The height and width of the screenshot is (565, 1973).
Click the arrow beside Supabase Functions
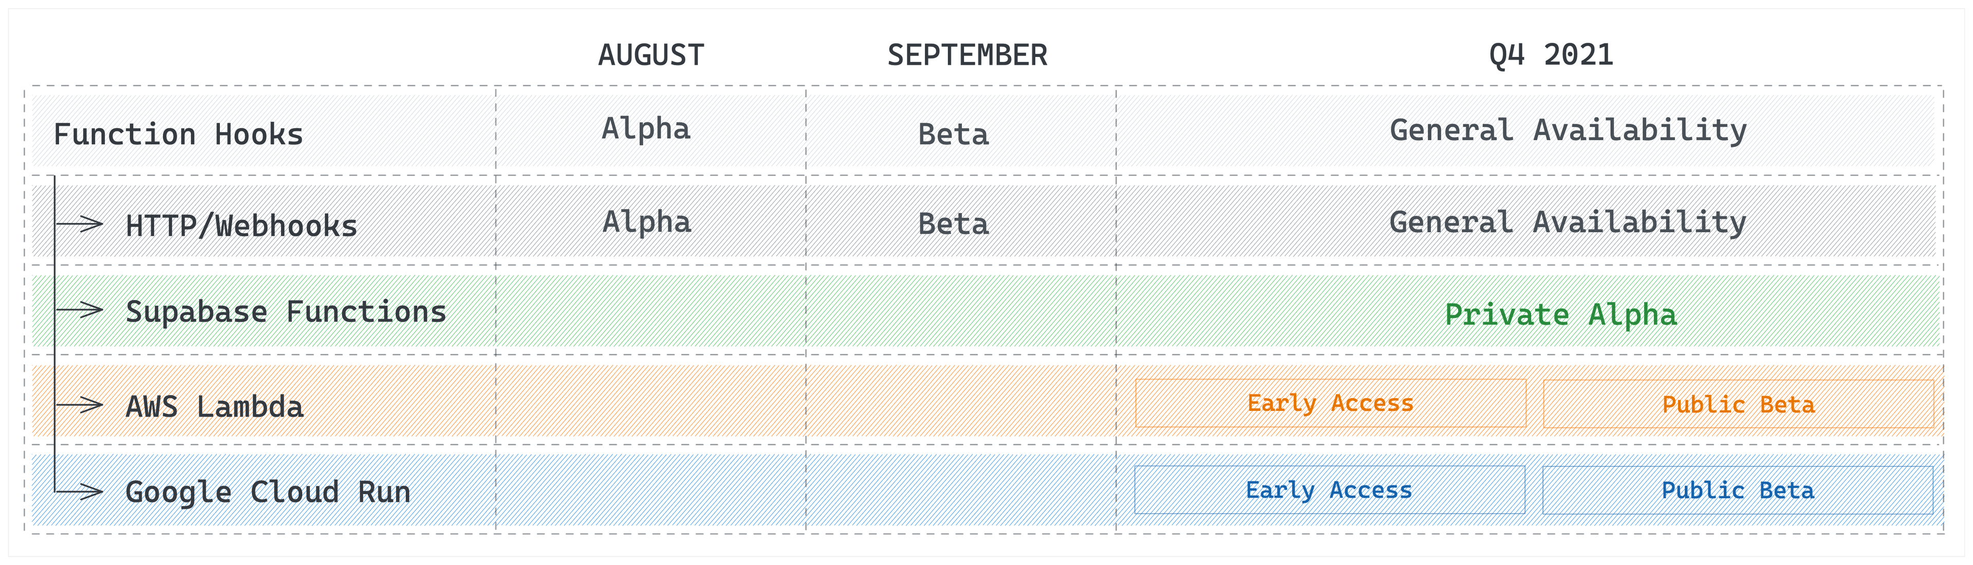[x=81, y=310]
